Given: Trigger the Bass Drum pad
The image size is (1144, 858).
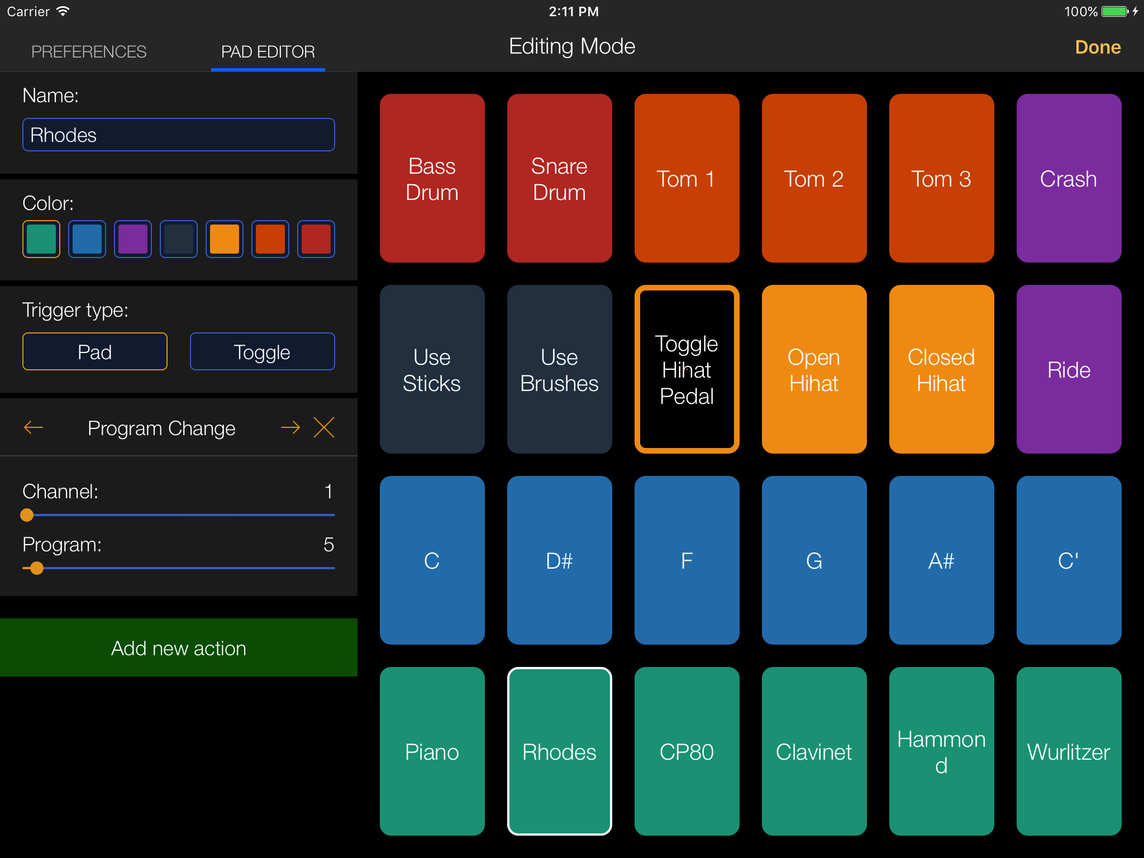Looking at the screenshot, I should coord(432,178).
